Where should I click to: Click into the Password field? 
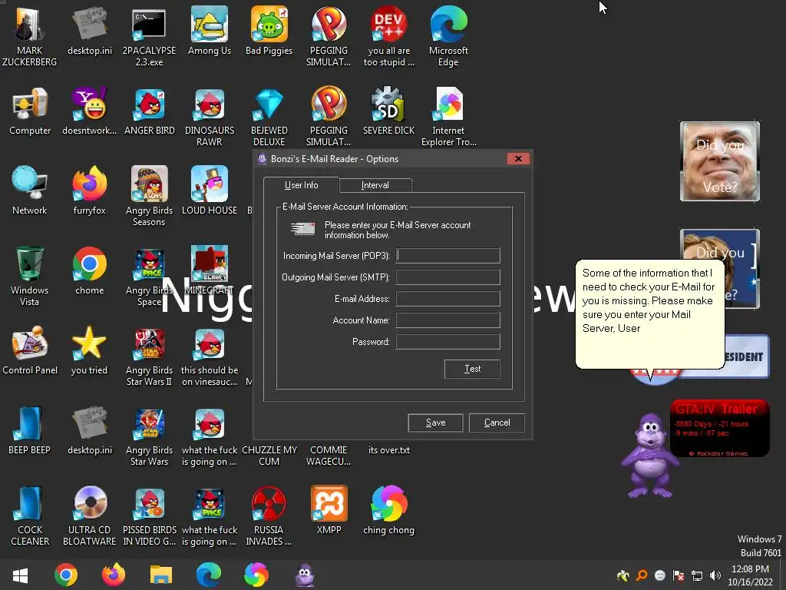click(x=447, y=342)
